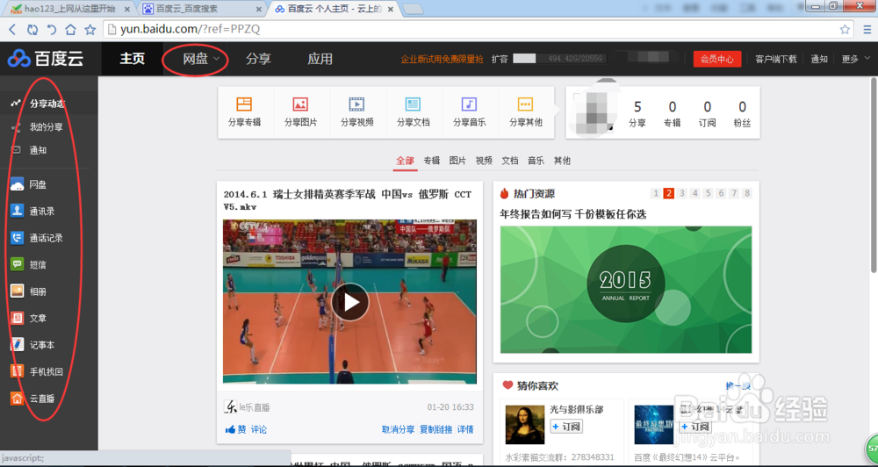Select the 视频 filter tab
The height and width of the screenshot is (467, 878).
click(484, 161)
